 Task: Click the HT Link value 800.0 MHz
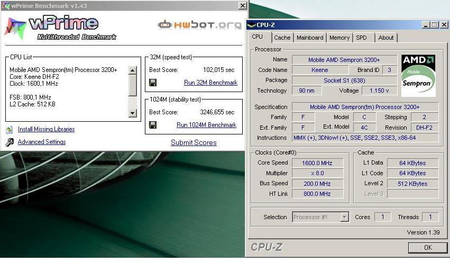tap(317, 194)
